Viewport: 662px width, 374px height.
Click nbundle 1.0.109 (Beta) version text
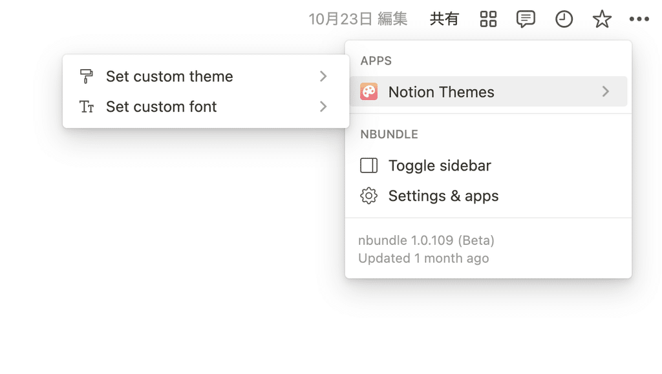(426, 240)
